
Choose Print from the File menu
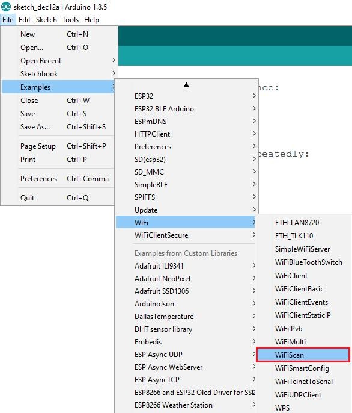pyautogui.click(x=58, y=160)
